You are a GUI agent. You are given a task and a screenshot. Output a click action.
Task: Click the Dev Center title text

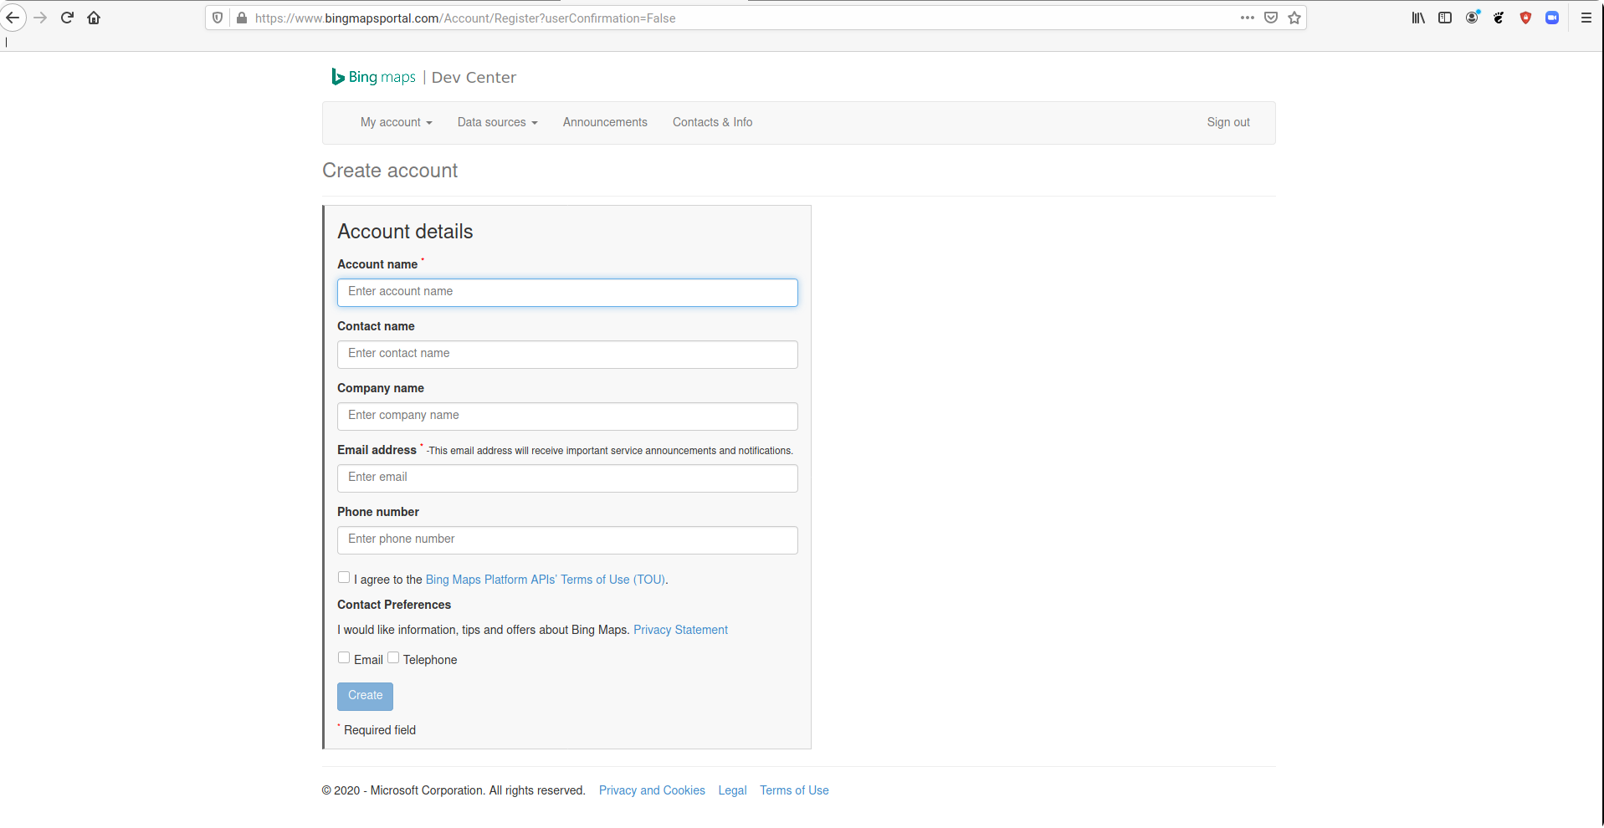[474, 77]
